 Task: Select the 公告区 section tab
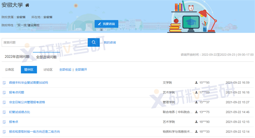click(x=9, y=70)
